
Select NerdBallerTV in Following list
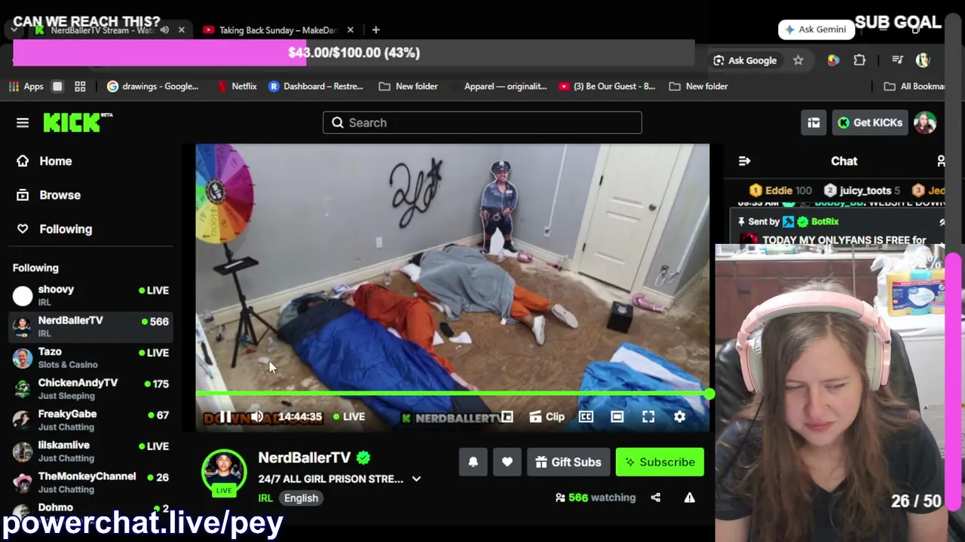pos(90,327)
